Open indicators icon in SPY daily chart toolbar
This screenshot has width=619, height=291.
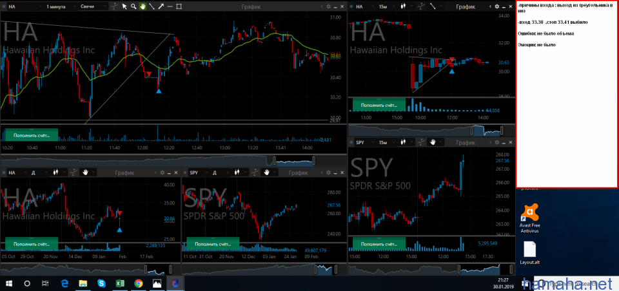(255, 173)
